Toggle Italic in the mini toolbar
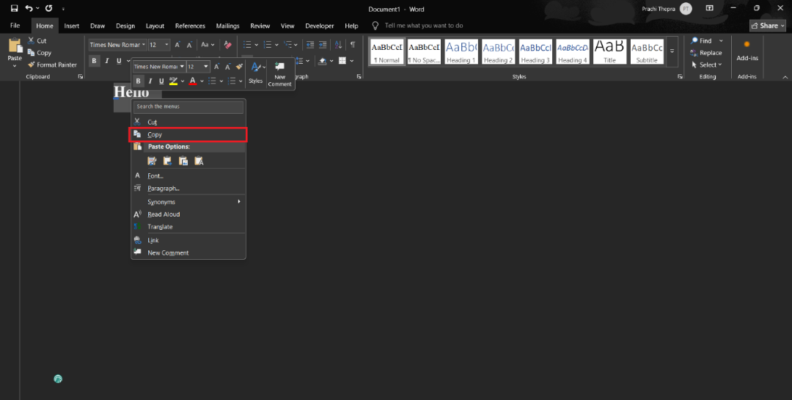 point(150,81)
